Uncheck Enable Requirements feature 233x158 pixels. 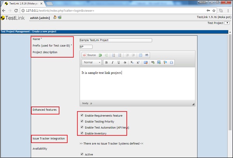click(x=82, y=115)
